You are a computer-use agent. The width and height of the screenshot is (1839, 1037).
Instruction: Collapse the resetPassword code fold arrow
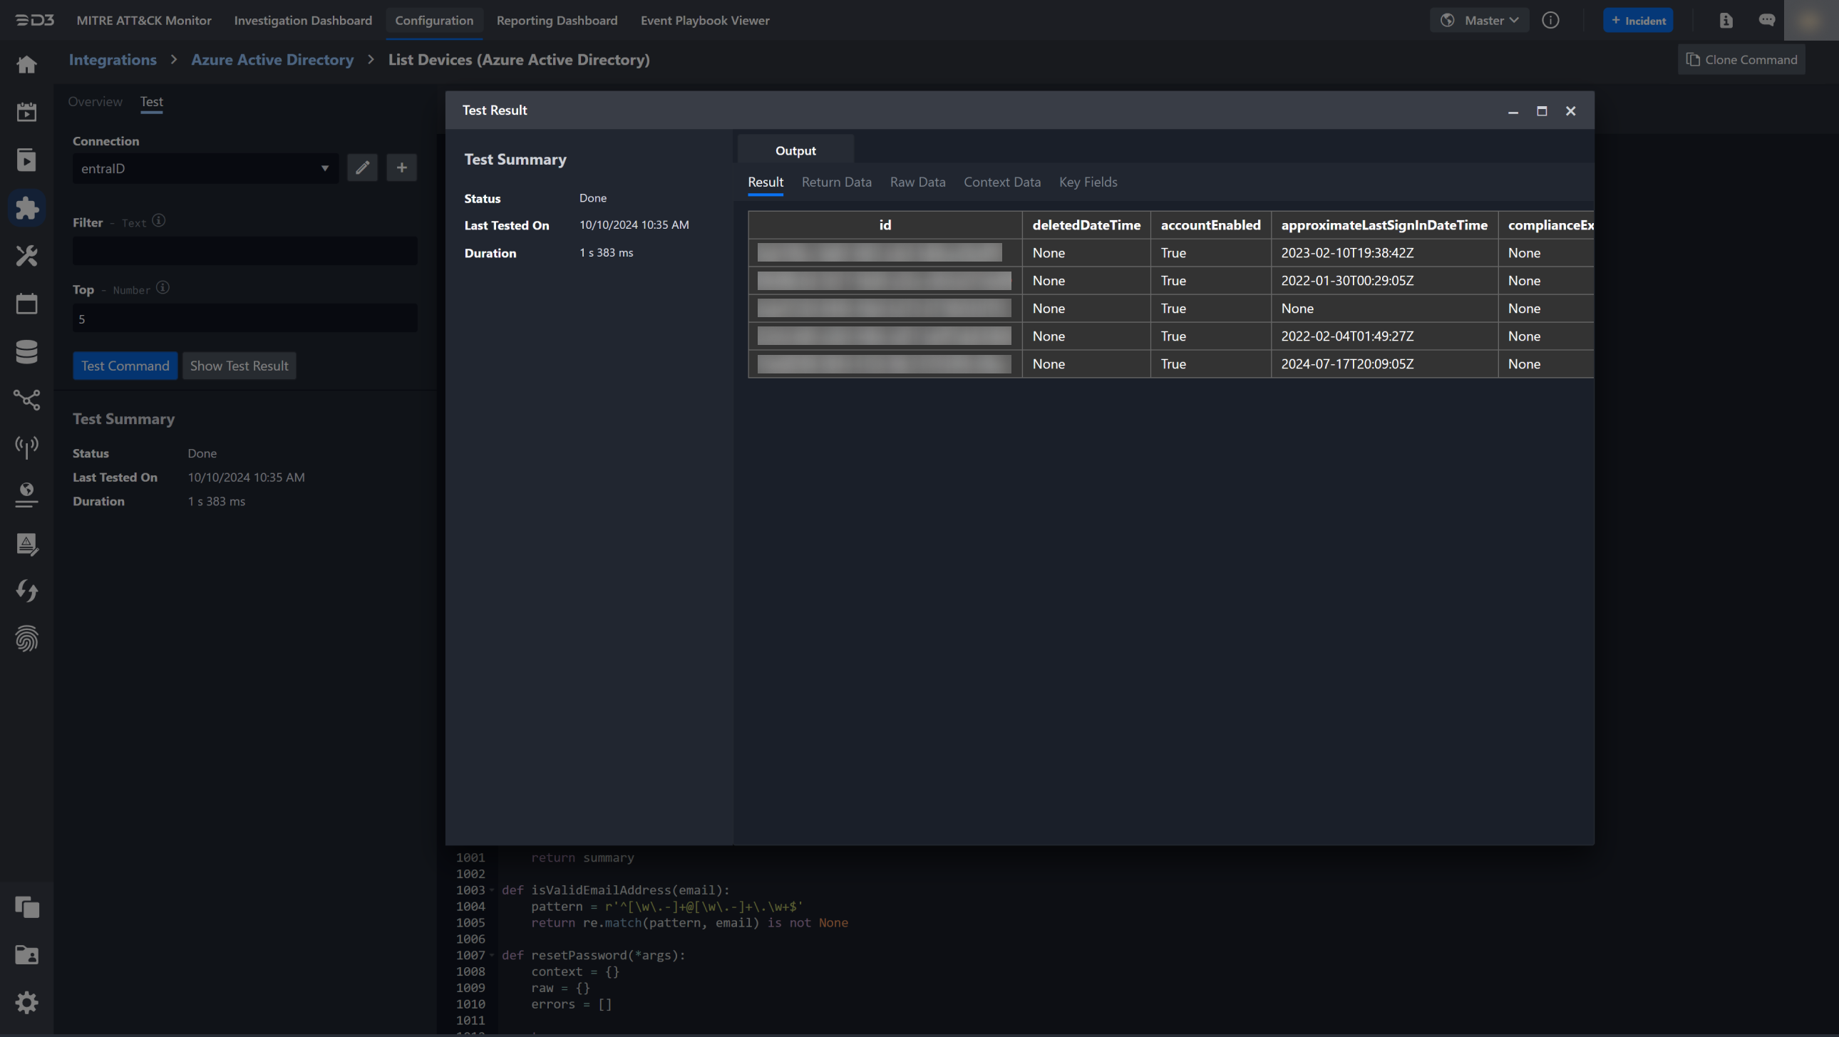[492, 955]
